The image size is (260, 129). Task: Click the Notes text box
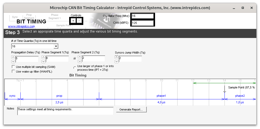65,111
